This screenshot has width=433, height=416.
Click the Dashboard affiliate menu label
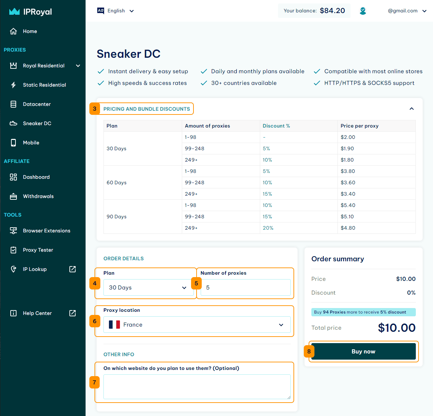36,177
